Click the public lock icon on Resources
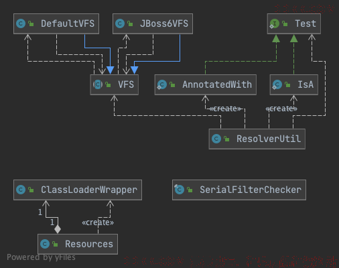The width and height of the screenshot is (339, 268). click(55, 244)
